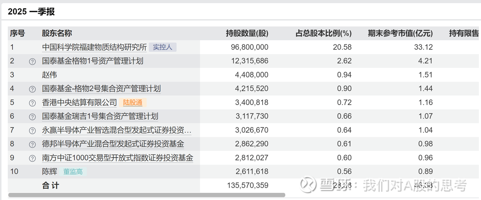This screenshot has width=481, height=200.
Task: Open shareholder 永赢半导体产业智选混合型发起式证券投资...
Action: pos(117,130)
